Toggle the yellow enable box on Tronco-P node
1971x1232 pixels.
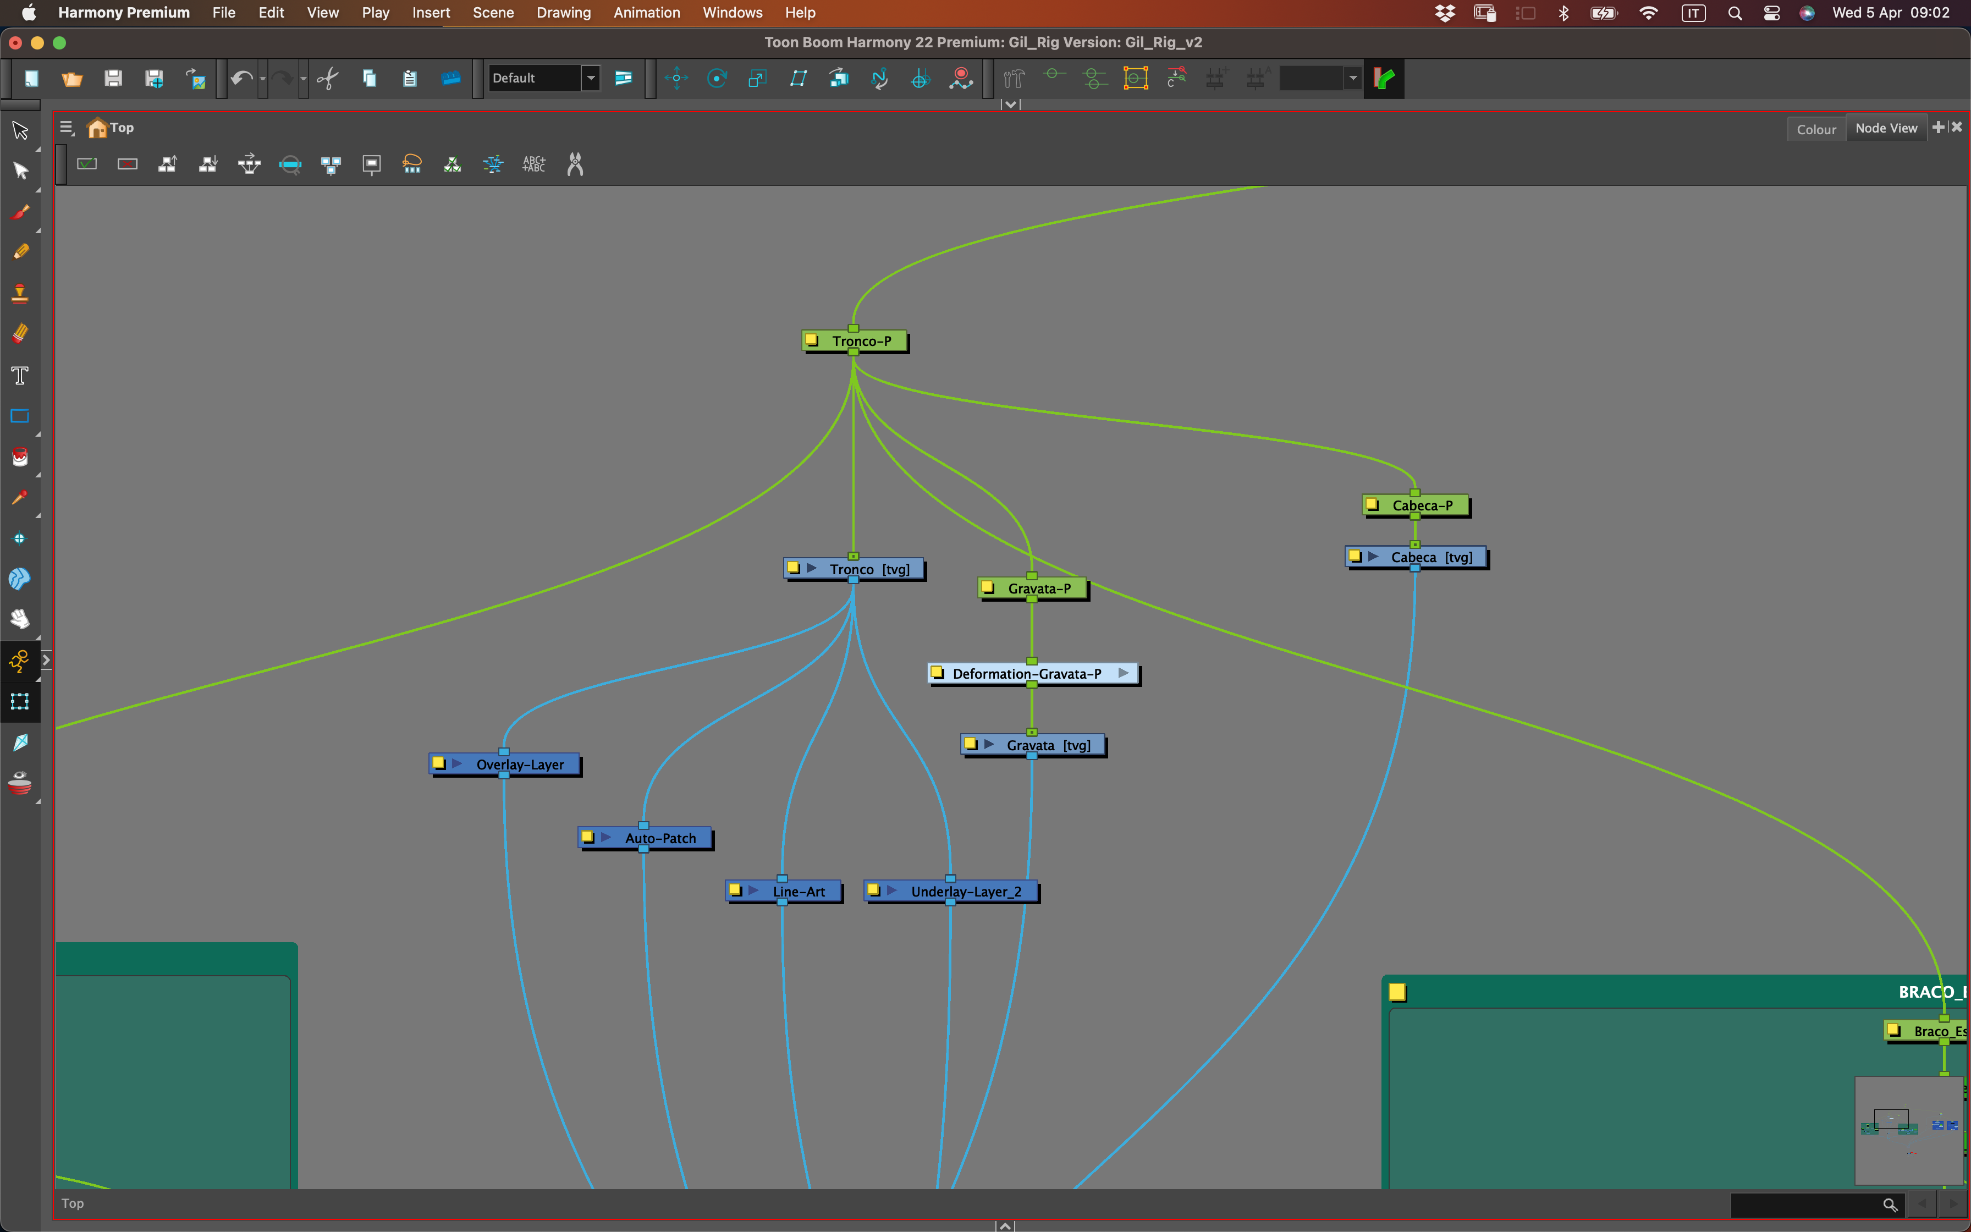click(x=812, y=340)
